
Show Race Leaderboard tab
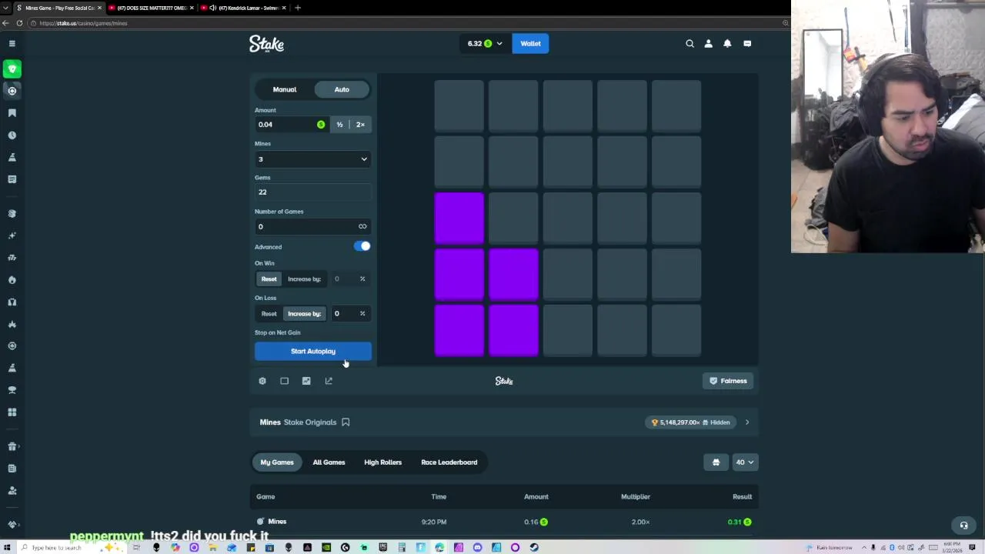click(x=449, y=462)
